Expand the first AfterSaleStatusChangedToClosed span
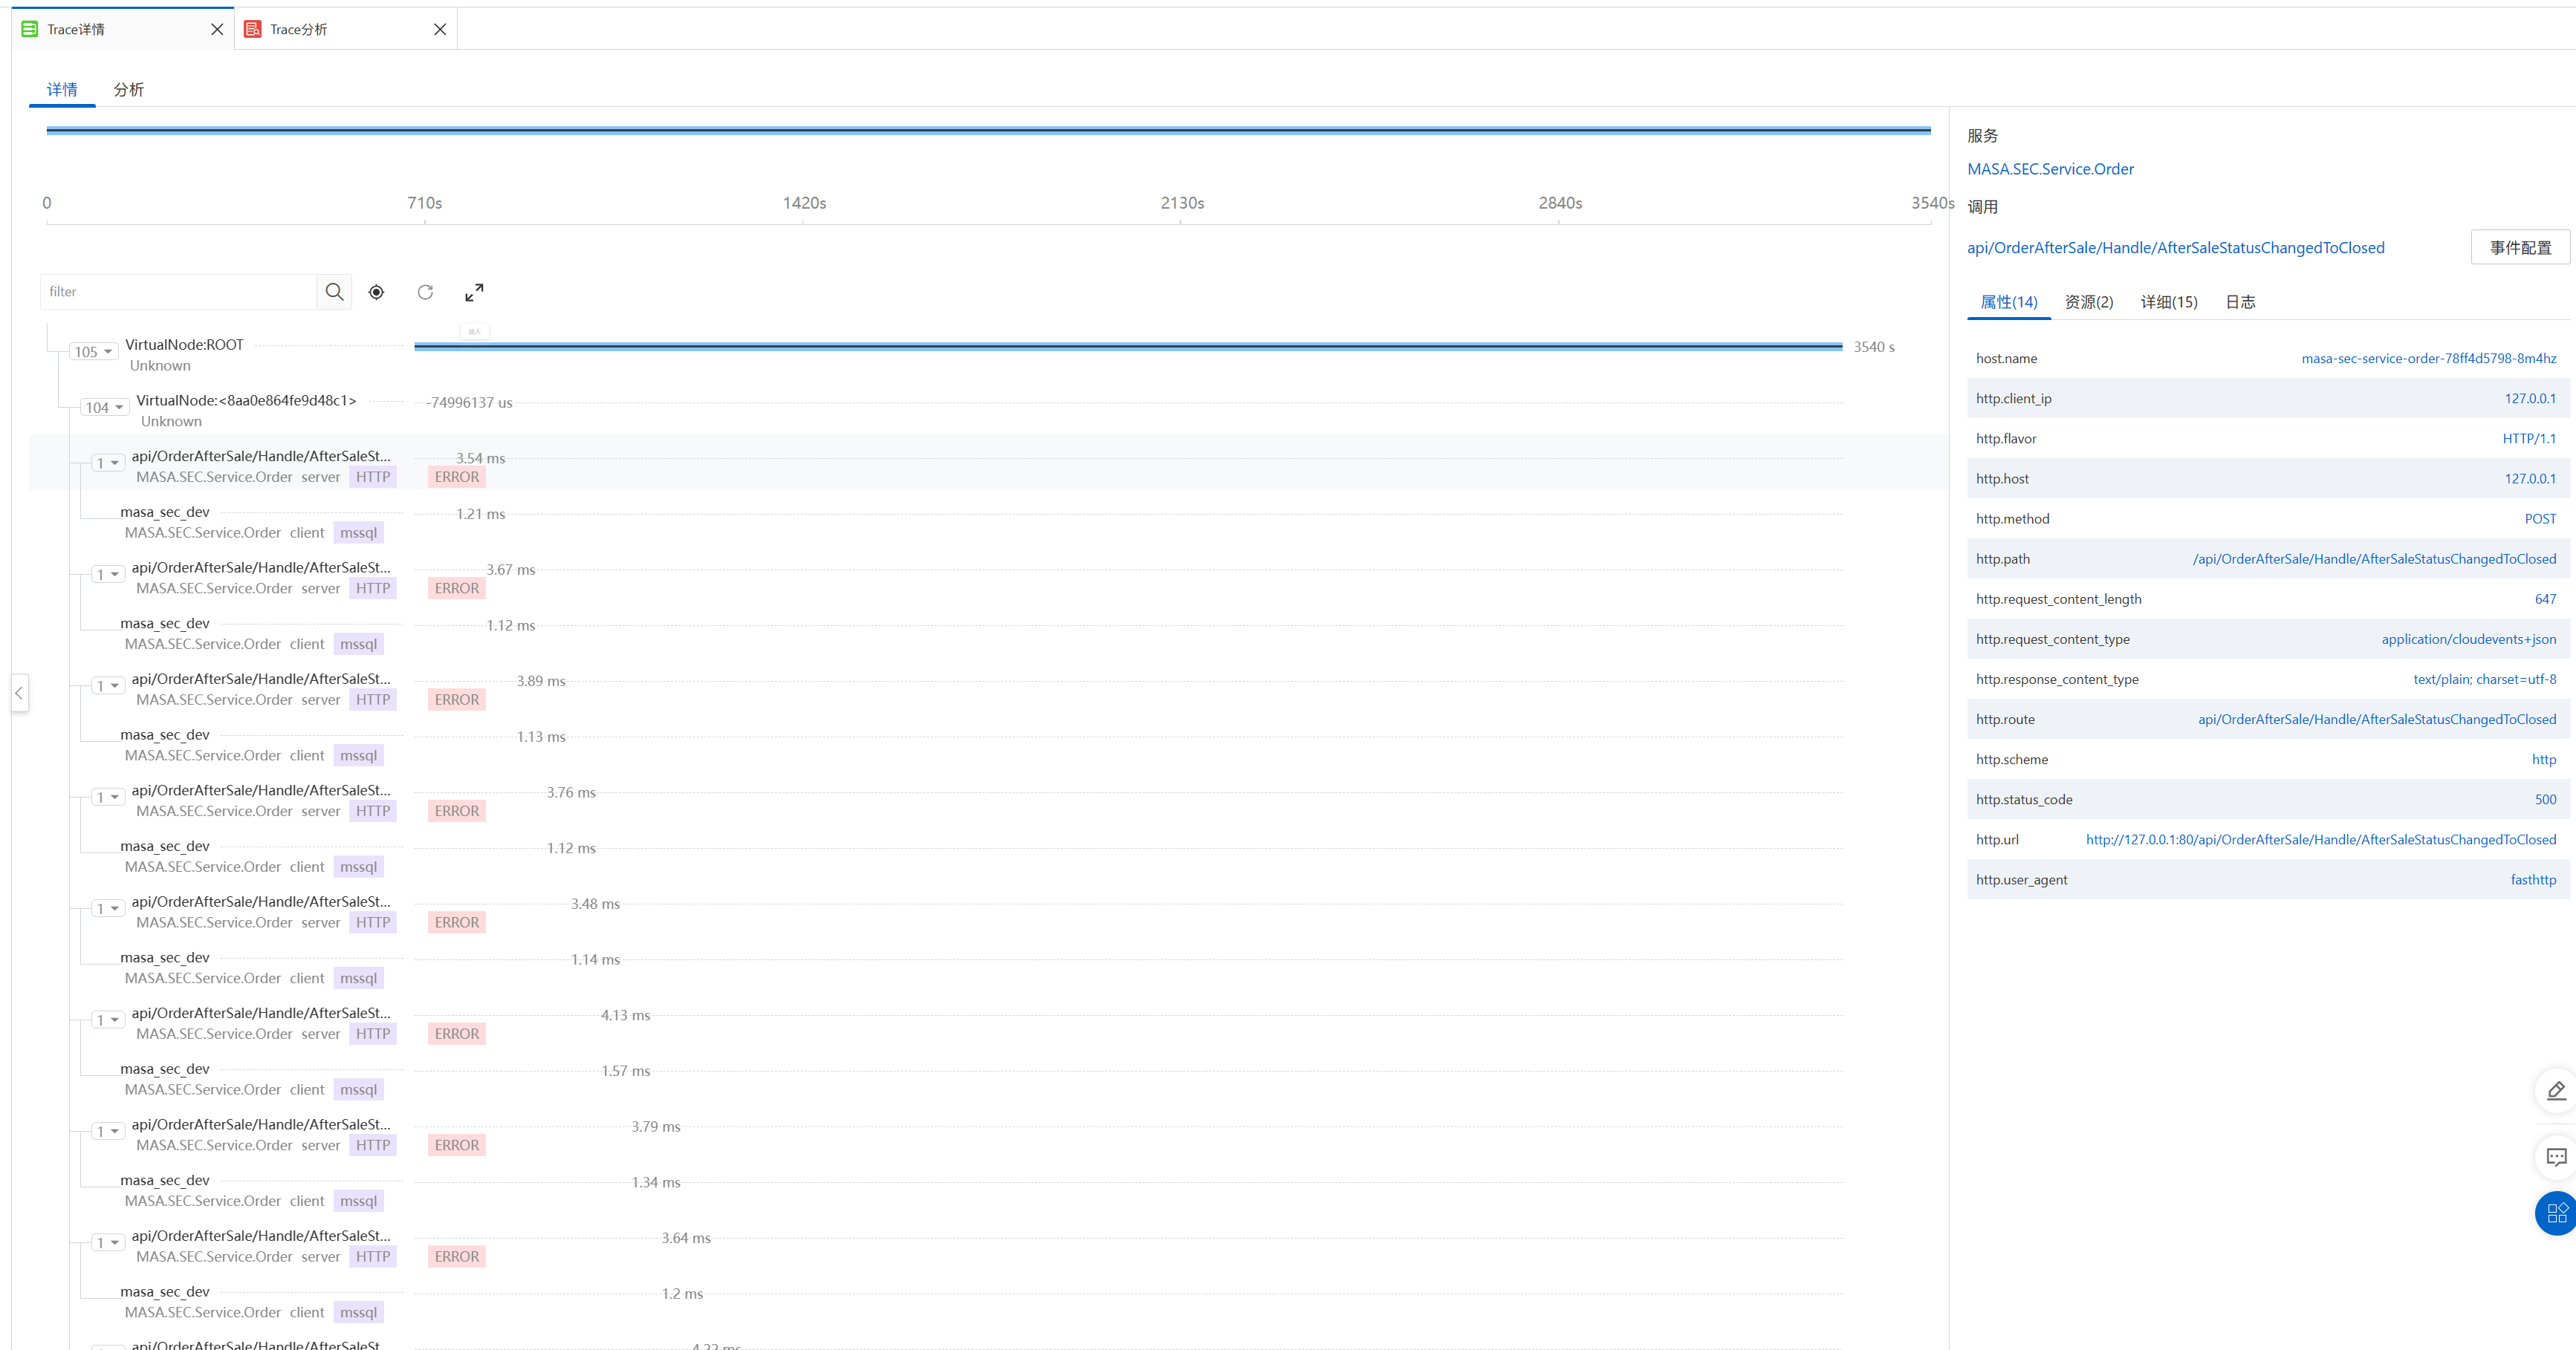The width and height of the screenshot is (2576, 1350). tap(106, 463)
